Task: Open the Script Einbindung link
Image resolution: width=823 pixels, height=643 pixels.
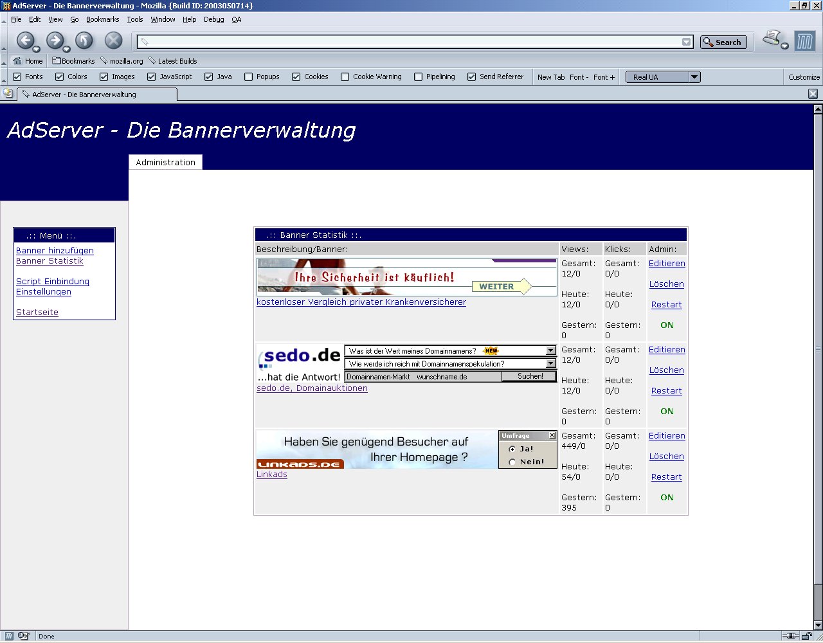Action: [53, 282]
